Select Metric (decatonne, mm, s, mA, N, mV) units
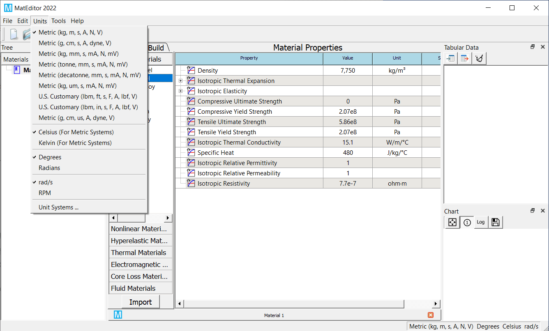Image resolution: width=549 pixels, height=331 pixels. [89, 75]
